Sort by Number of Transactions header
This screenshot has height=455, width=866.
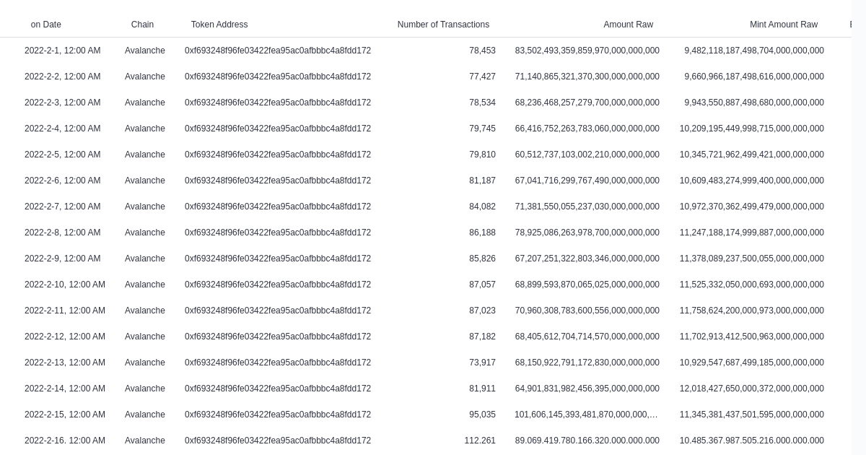pyautogui.click(x=443, y=25)
